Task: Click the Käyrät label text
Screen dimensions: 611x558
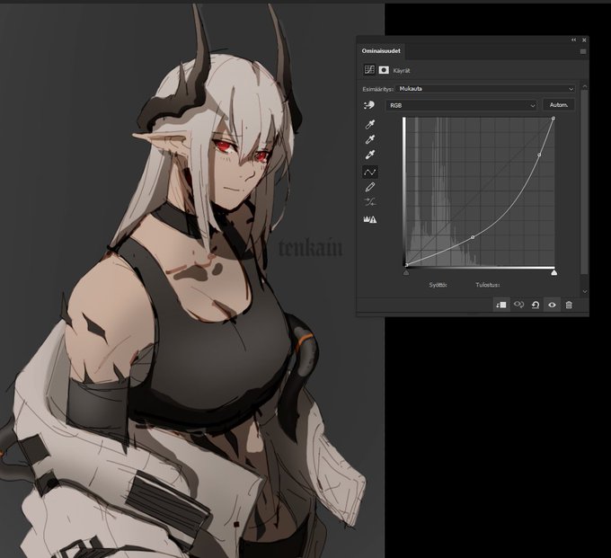Action: [402, 70]
